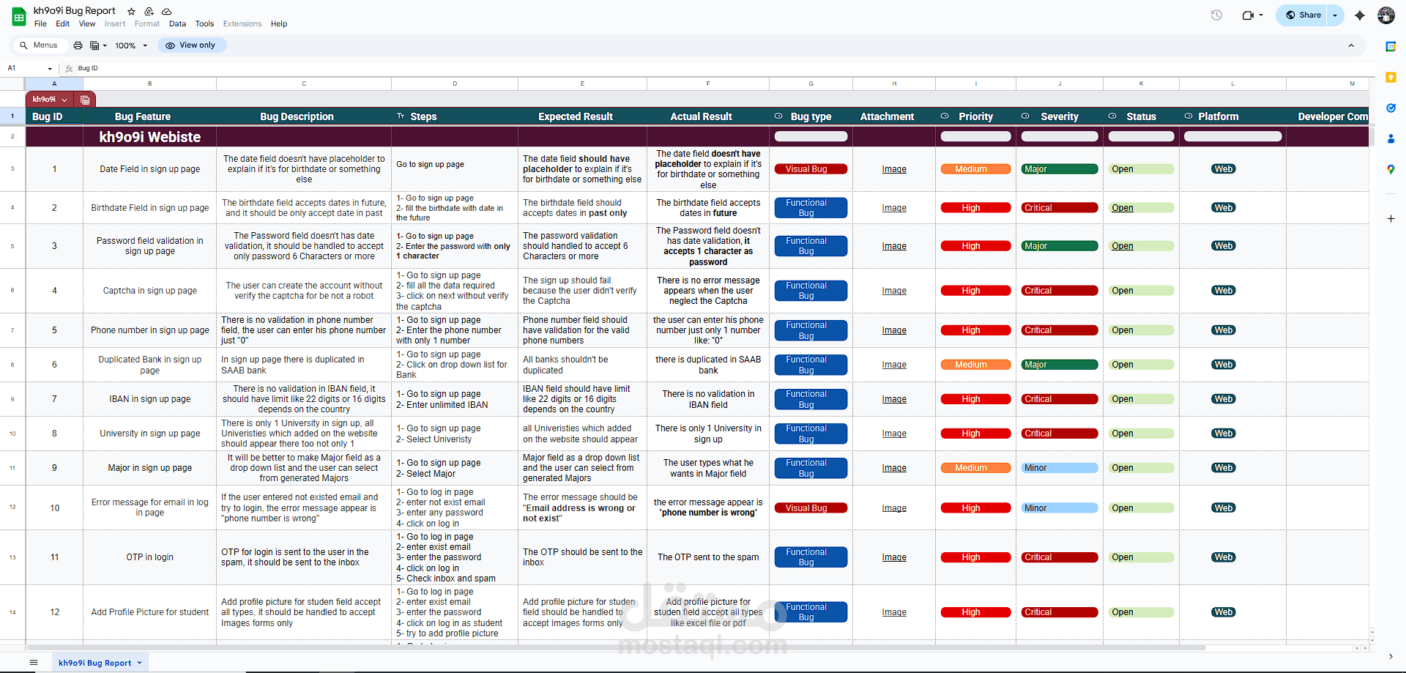Screen dimensions: 1406x673
Task: Click the dark red Critical severity chip for bug 11
Action: click(x=1059, y=557)
